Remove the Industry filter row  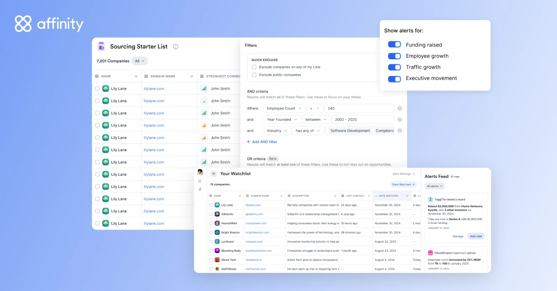[400, 131]
